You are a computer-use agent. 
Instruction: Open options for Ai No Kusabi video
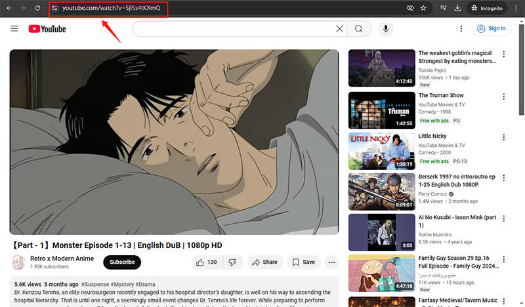coord(504,218)
